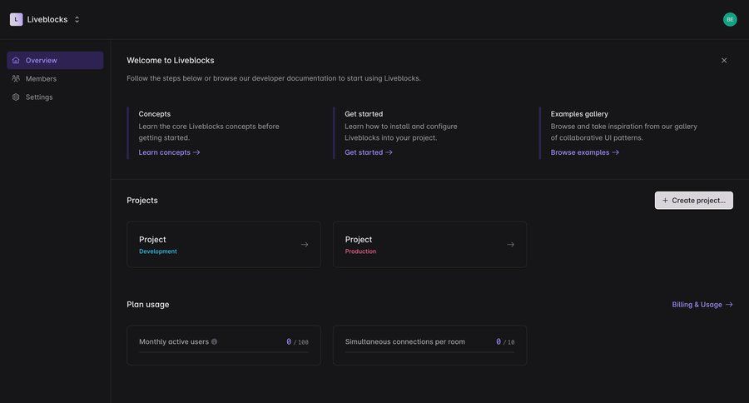This screenshot has width=749, height=403.
Task: Click the Simultaneous connections per room usage bar
Action: click(x=429, y=352)
